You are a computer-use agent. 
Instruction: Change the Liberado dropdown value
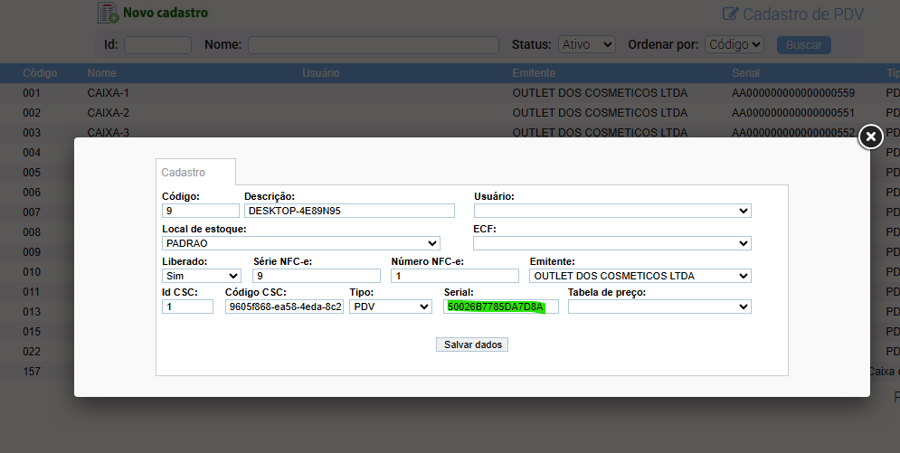click(201, 276)
